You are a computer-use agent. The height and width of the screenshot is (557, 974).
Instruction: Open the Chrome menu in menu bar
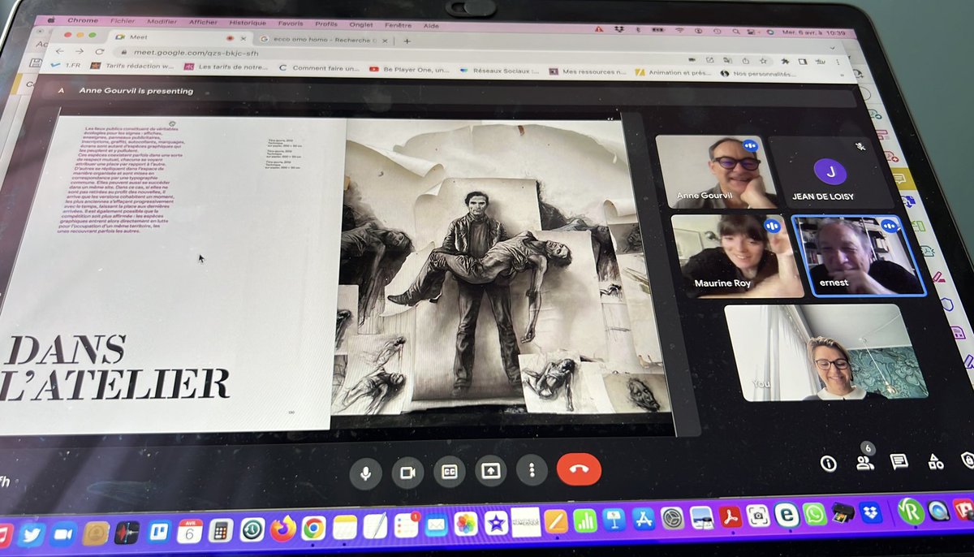pyautogui.click(x=82, y=20)
